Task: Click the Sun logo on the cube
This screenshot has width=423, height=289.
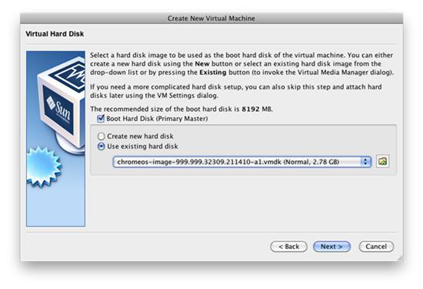Action: coord(58,109)
